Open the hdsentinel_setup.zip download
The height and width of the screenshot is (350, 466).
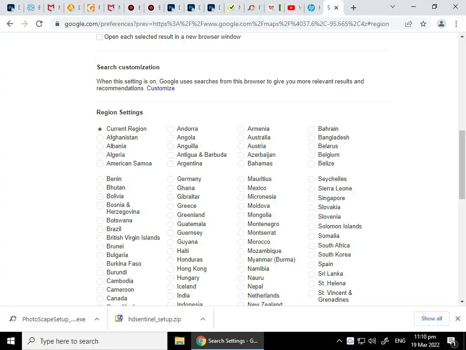[x=155, y=319]
